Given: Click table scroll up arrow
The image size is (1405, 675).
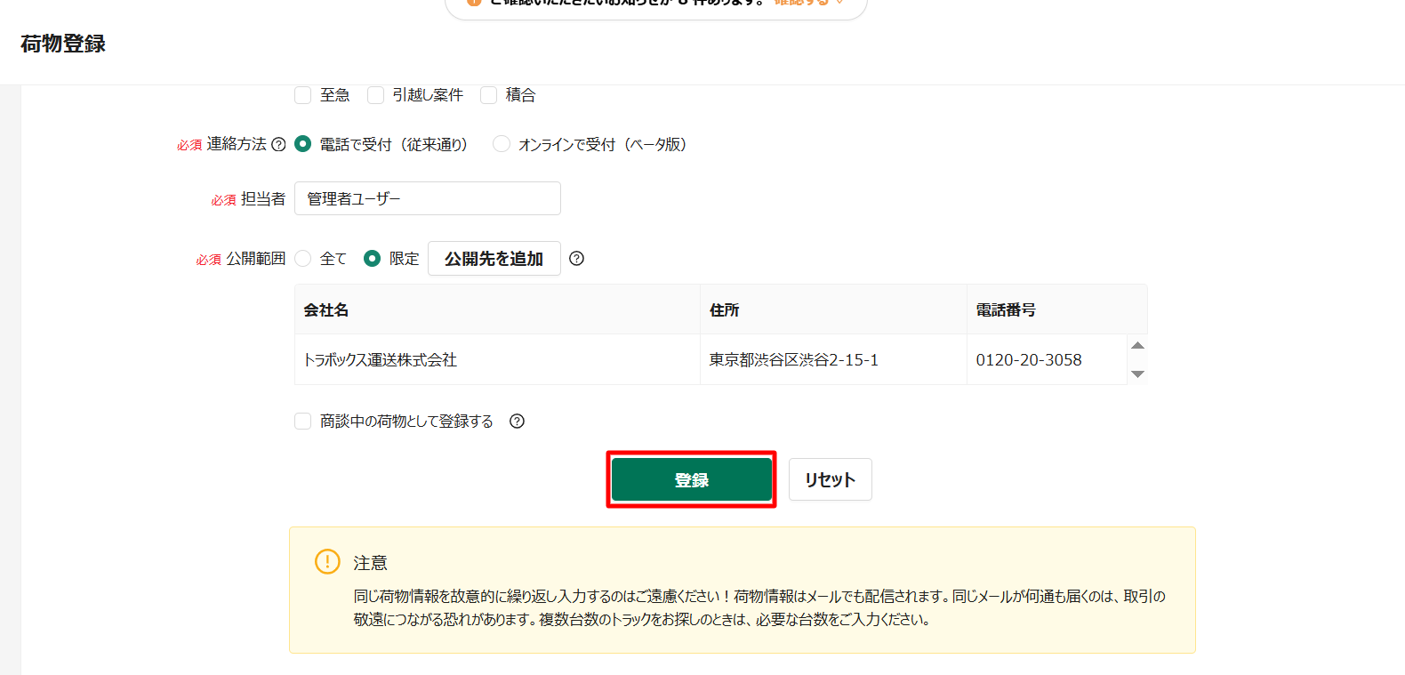Looking at the screenshot, I should click(1137, 345).
